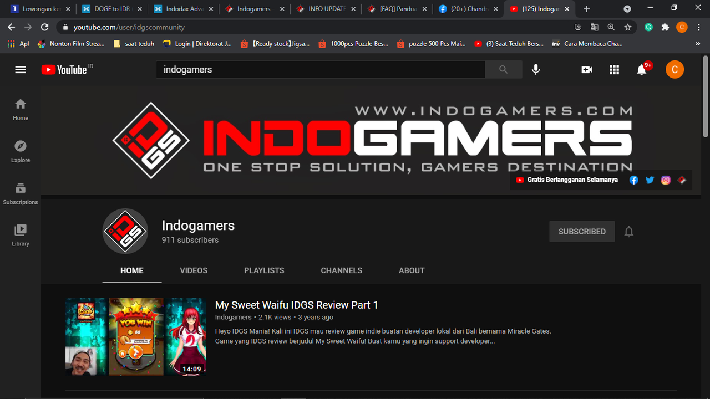
Task: Reload the page
Action: (x=45, y=27)
